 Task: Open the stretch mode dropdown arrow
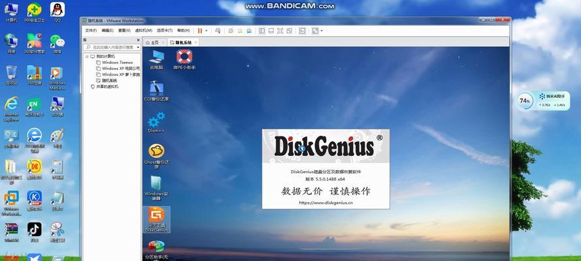(322, 31)
